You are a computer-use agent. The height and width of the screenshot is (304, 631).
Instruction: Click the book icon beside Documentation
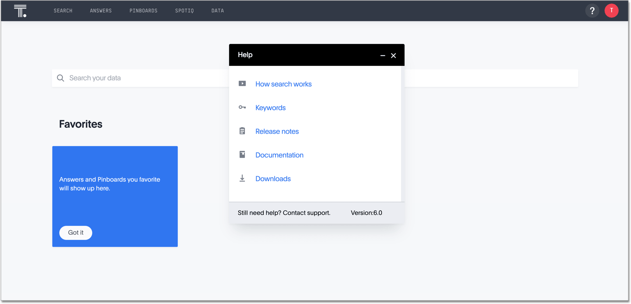(242, 154)
